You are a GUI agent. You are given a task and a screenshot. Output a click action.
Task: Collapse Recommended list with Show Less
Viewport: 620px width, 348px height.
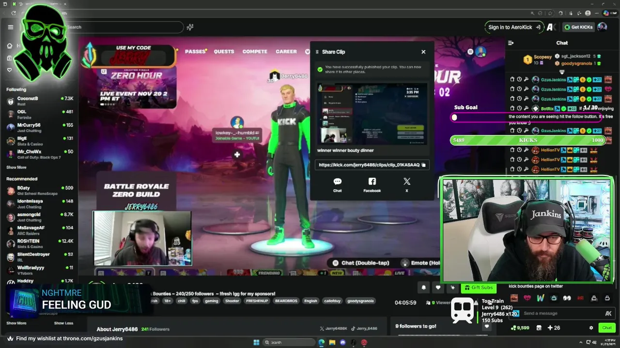coord(63,323)
